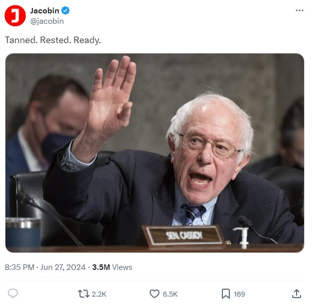Click the 6.5K likes count
Viewport: 312px width, 307px height.
click(x=170, y=294)
